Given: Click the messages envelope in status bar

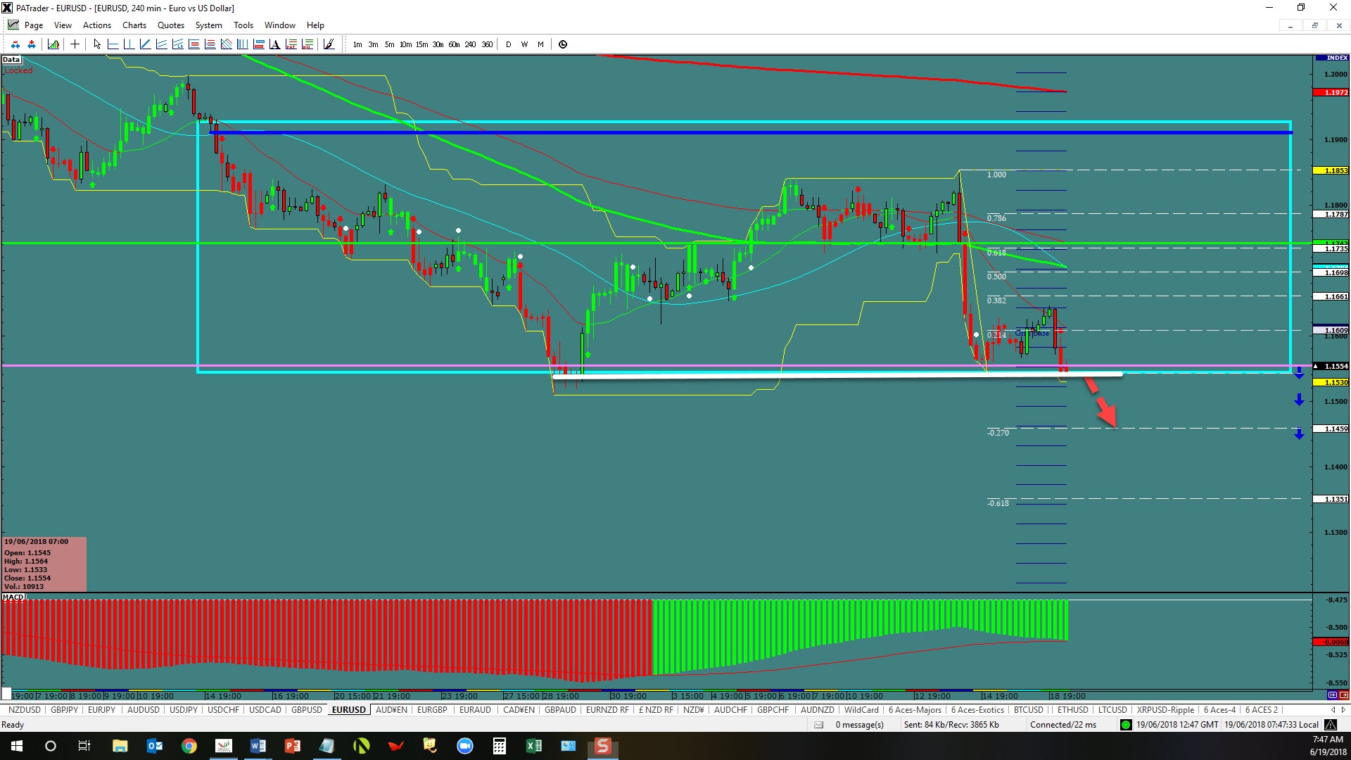Looking at the screenshot, I should click(x=819, y=725).
